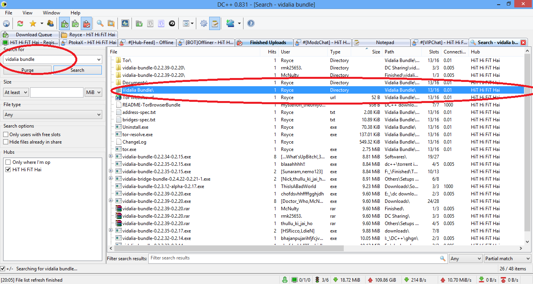Switch to PtokaX - HiT Hi FiT Hai tab
Screen dimensions: 533x284
tap(89, 43)
